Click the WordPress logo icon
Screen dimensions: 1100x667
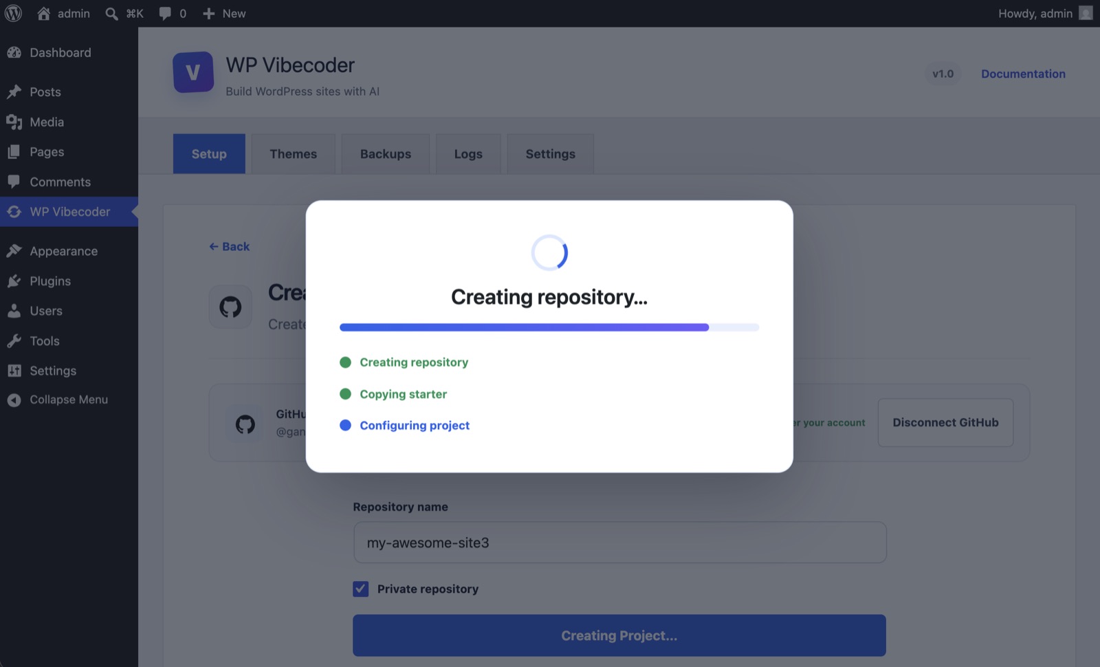click(x=13, y=13)
